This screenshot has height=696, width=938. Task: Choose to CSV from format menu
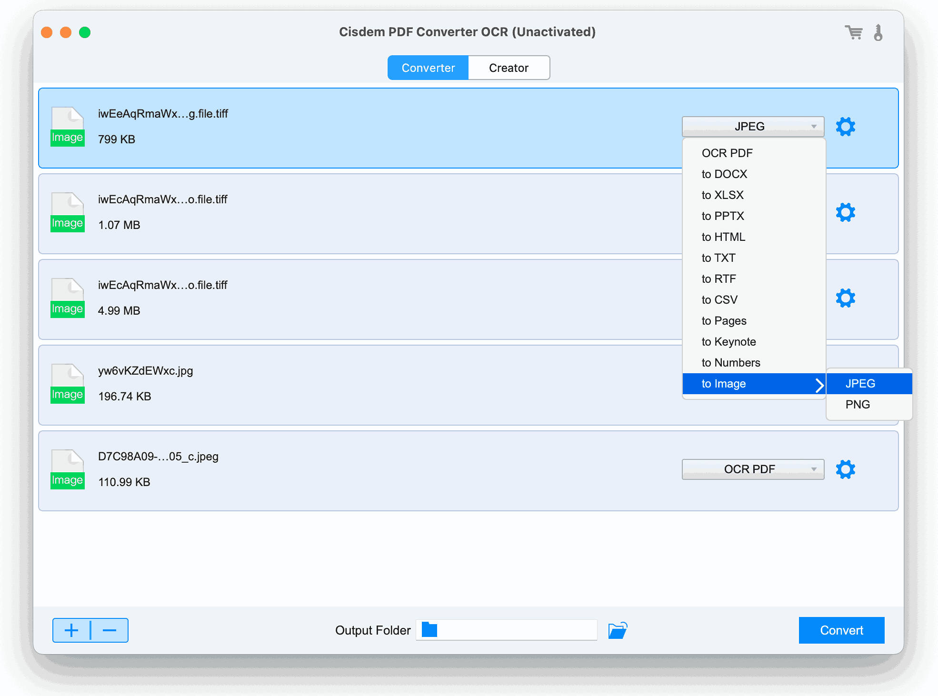tap(754, 300)
